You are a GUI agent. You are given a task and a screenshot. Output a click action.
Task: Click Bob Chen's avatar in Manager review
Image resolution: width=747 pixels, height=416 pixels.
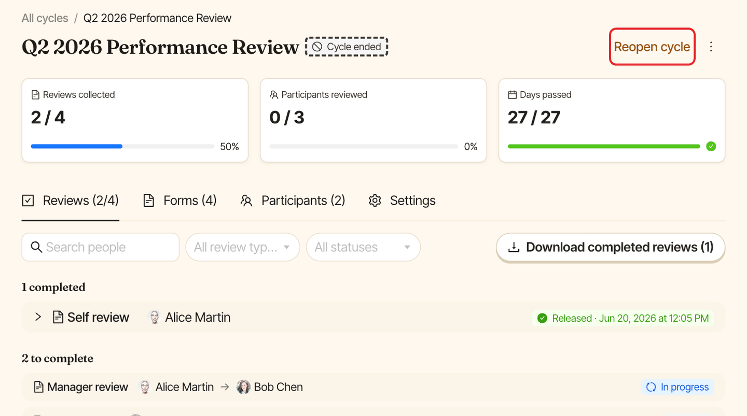[x=243, y=387]
